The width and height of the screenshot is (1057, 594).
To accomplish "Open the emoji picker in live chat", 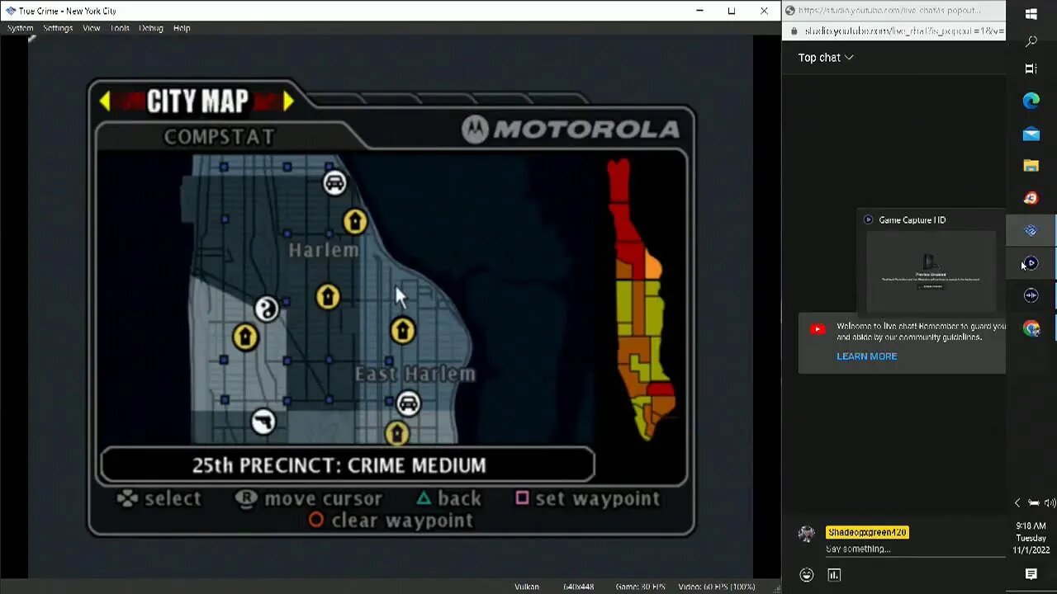I will pos(807,575).
